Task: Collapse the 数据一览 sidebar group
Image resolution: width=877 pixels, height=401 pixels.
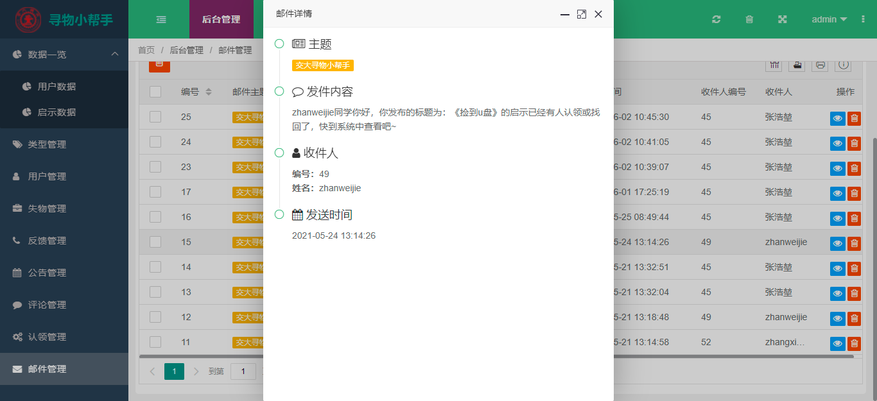Action: (x=64, y=55)
